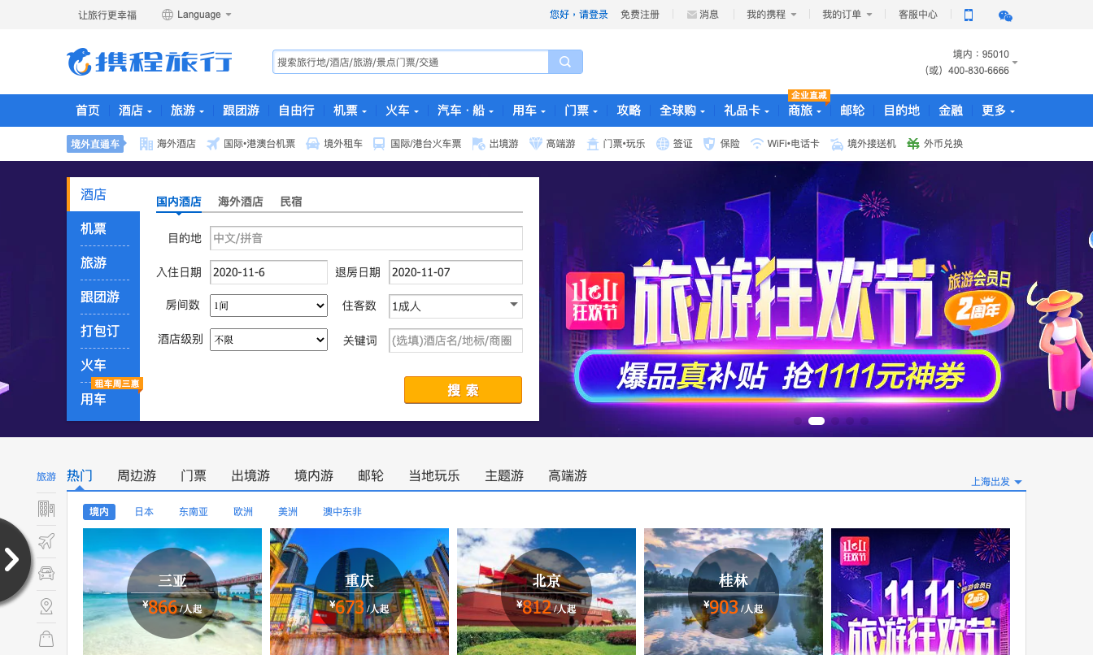This screenshot has width=1093, height=655.
Task: Open 国际/港台火车票 train icon link
Action: (x=416, y=144)
